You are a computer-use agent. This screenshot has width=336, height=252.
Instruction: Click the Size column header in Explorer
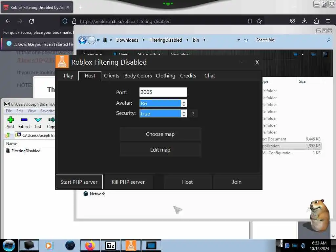coord(302,81)
